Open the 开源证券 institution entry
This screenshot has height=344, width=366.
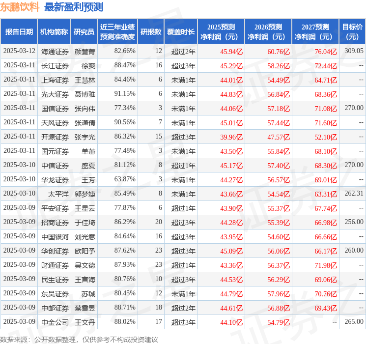point(55,137)
